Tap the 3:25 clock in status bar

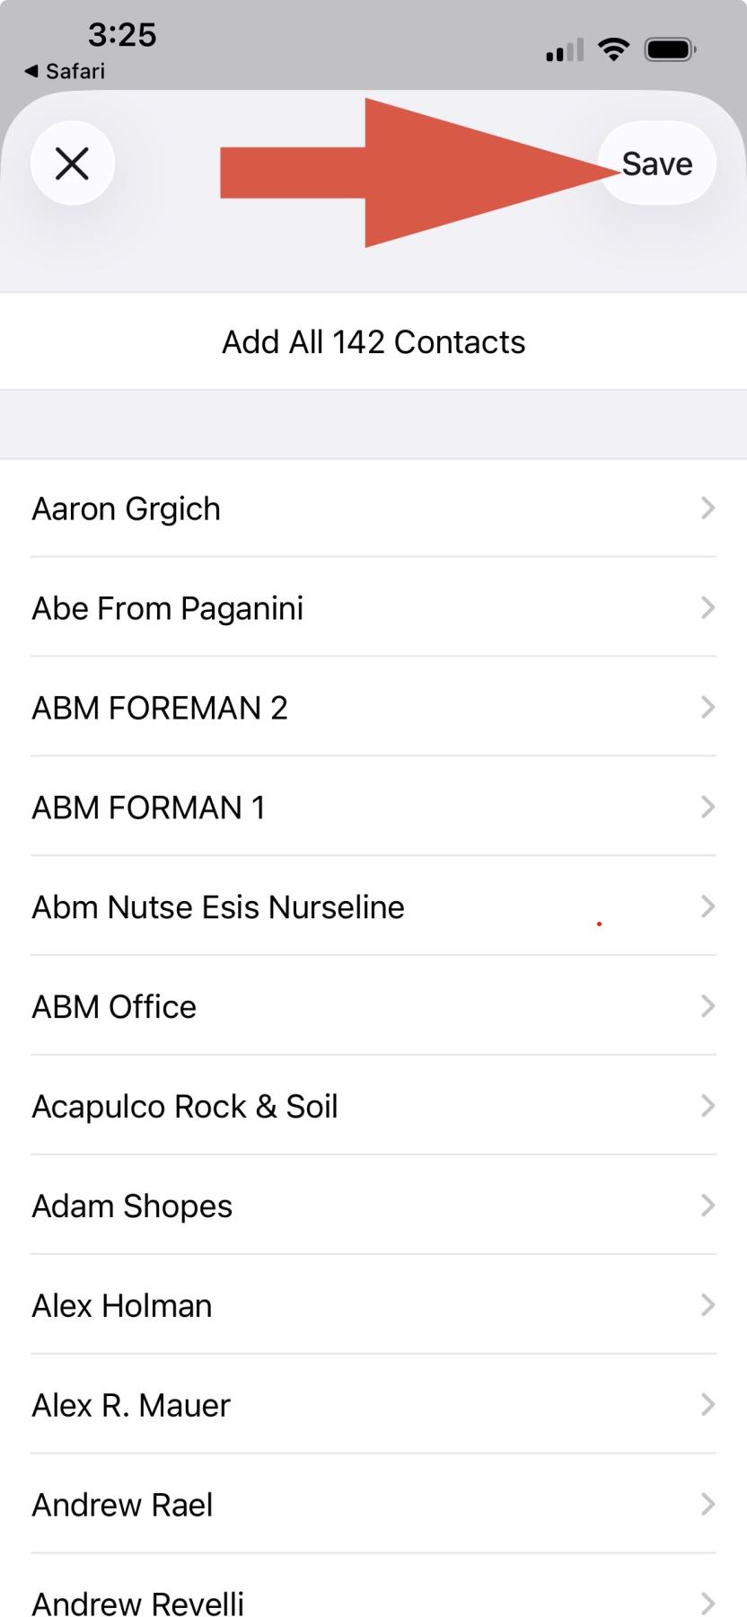(122, 35)
